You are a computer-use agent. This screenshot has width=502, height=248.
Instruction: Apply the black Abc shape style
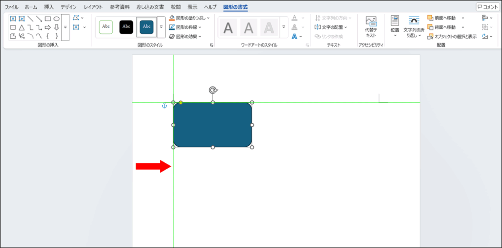point(126,27)
